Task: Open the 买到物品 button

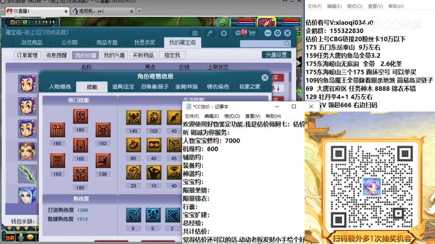Action: 143,55
